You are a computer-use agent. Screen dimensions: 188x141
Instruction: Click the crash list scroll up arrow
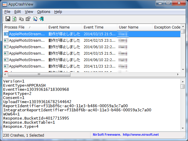tap(183, 26)
